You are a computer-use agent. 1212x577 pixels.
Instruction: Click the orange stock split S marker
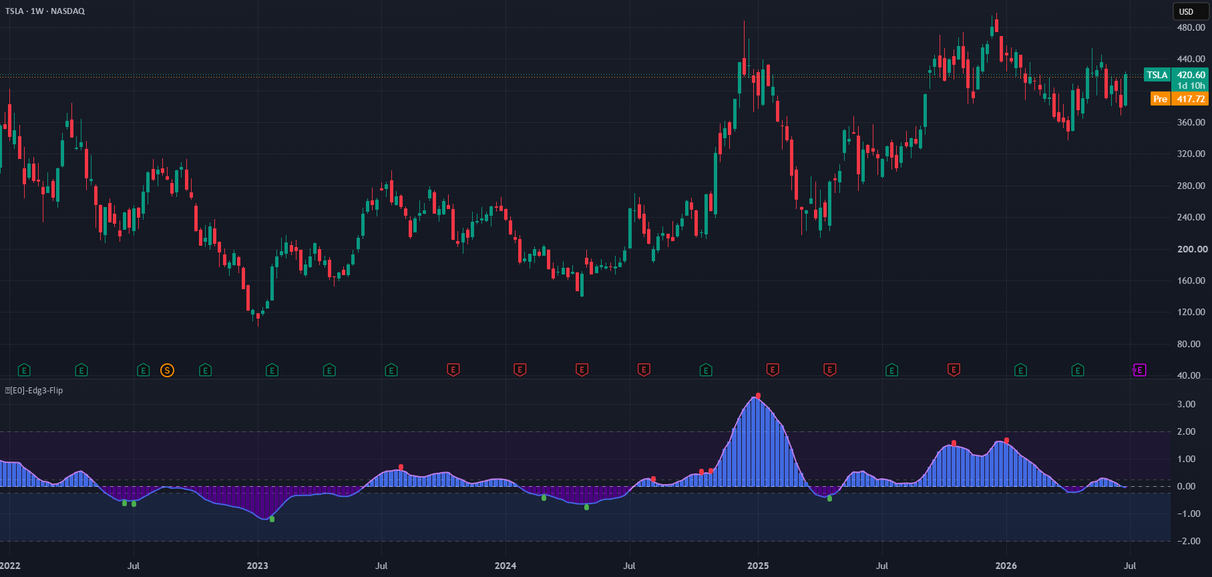[x=168, y=370]
